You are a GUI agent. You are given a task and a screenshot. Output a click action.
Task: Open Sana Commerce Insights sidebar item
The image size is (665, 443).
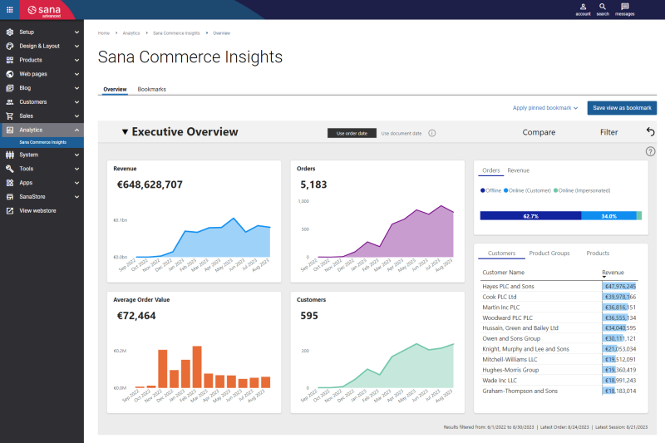[42, 142]
